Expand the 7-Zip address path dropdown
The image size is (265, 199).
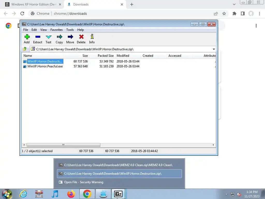214,49
